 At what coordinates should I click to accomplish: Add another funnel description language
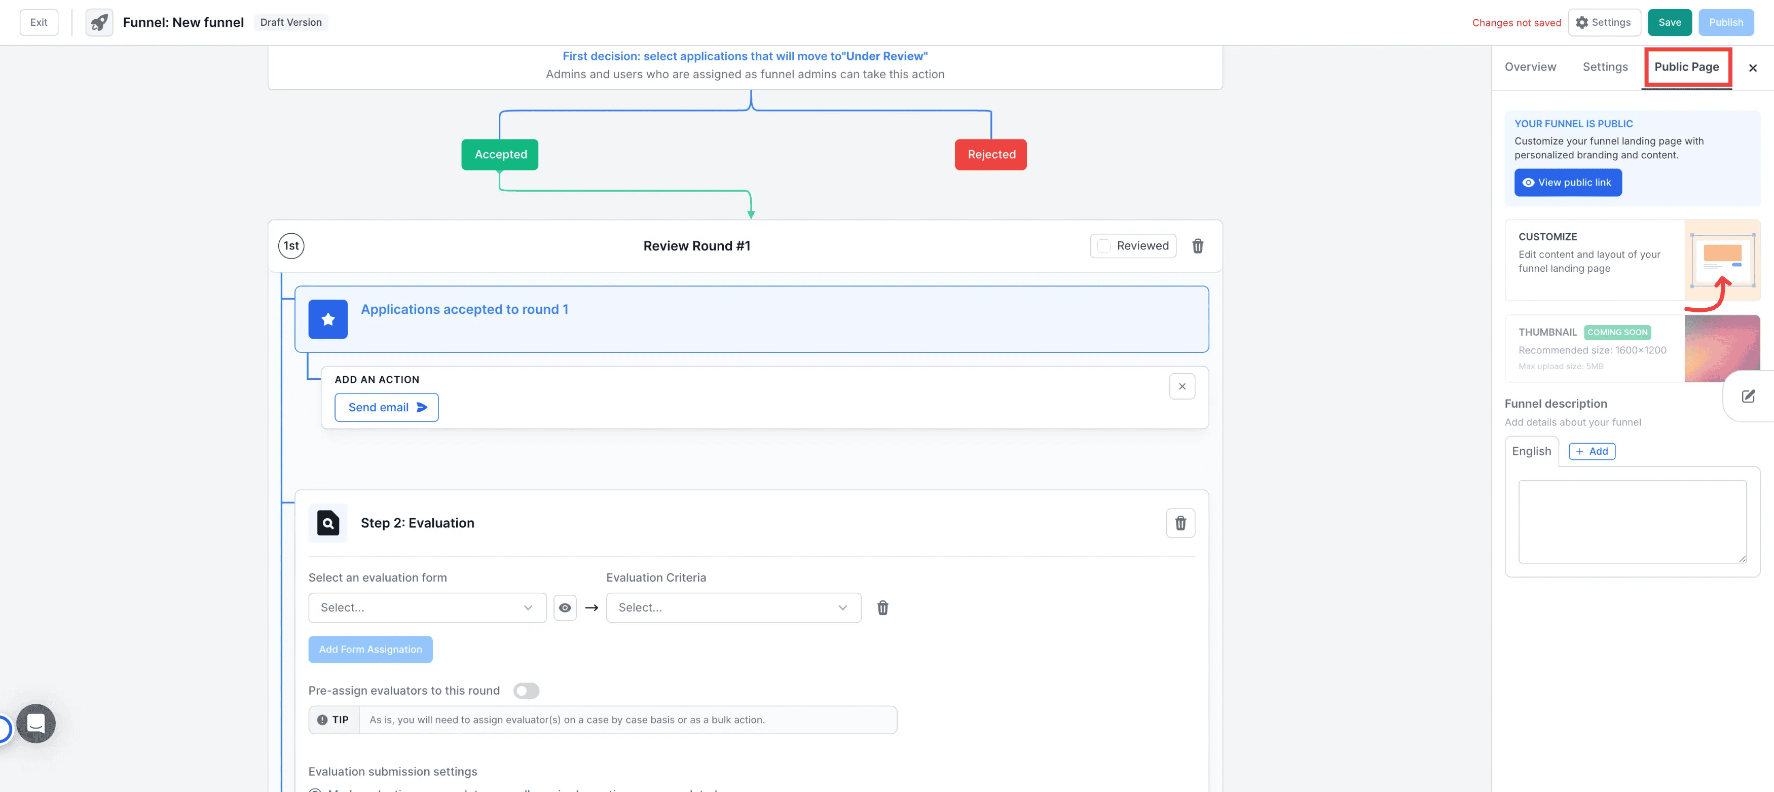(x=1592, y=451)
